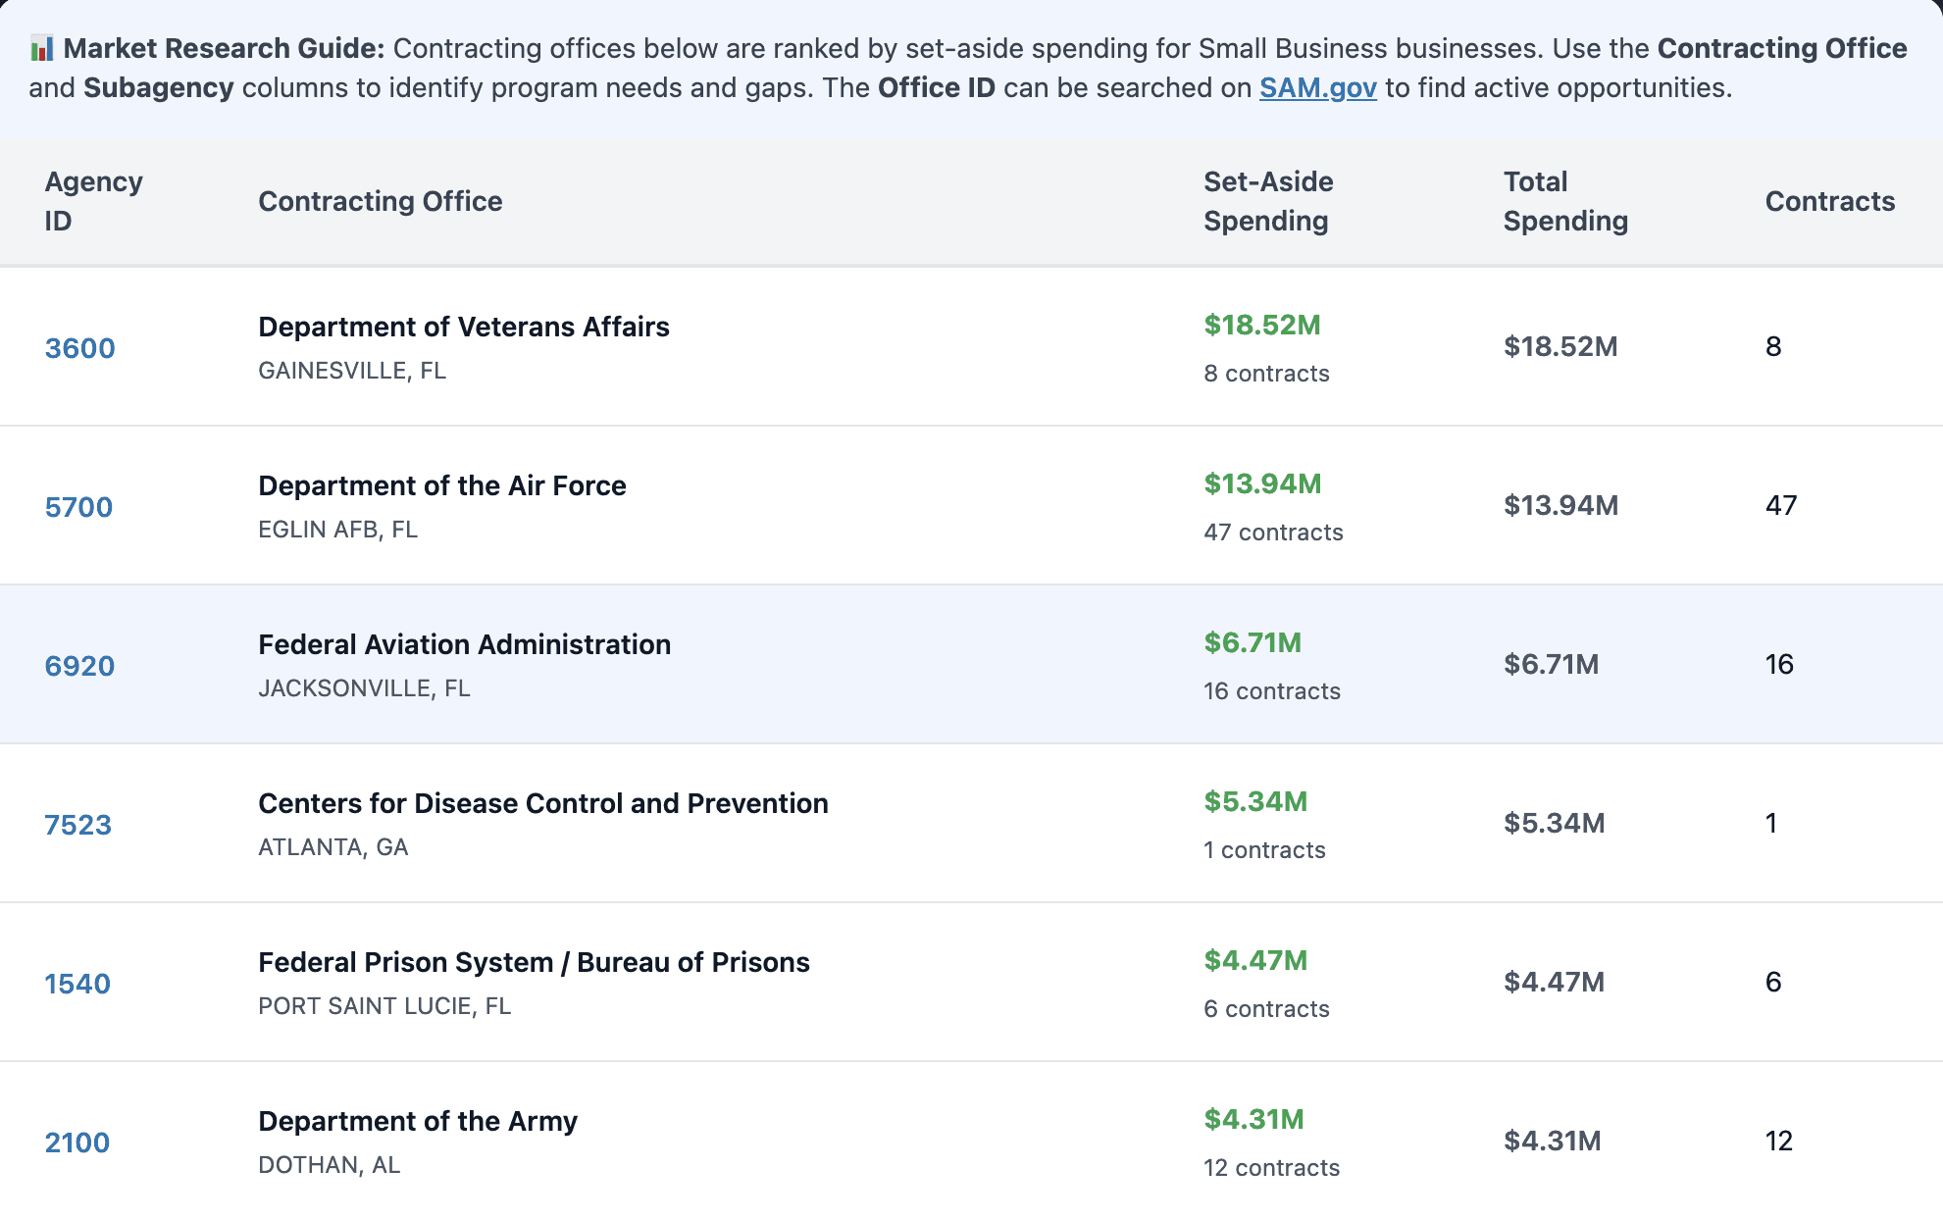This screenshot has height=1219, width=1943.
Task: Click Centers for Disease Control and Prevention
Action: pos(542,803)
